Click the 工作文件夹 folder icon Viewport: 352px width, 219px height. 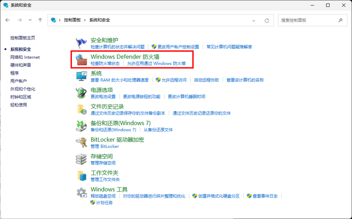click(x=82, y=176)
